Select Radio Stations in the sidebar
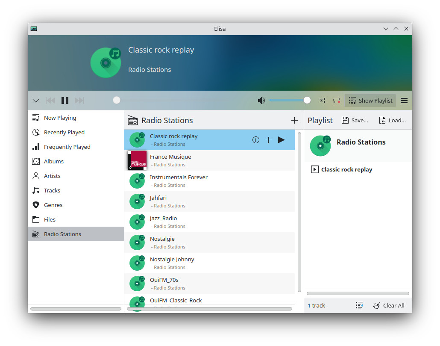The image size is (440, 346). pyautogui.click(x=76, y=234)
